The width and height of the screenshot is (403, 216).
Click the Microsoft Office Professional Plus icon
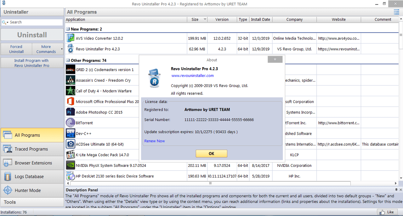(70, 102)
